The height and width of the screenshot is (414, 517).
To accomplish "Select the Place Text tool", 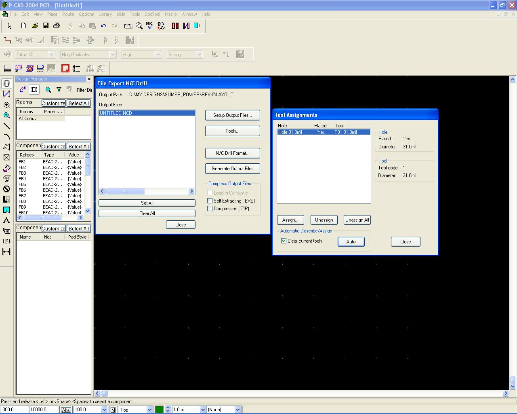I will (x=6, y=220).
